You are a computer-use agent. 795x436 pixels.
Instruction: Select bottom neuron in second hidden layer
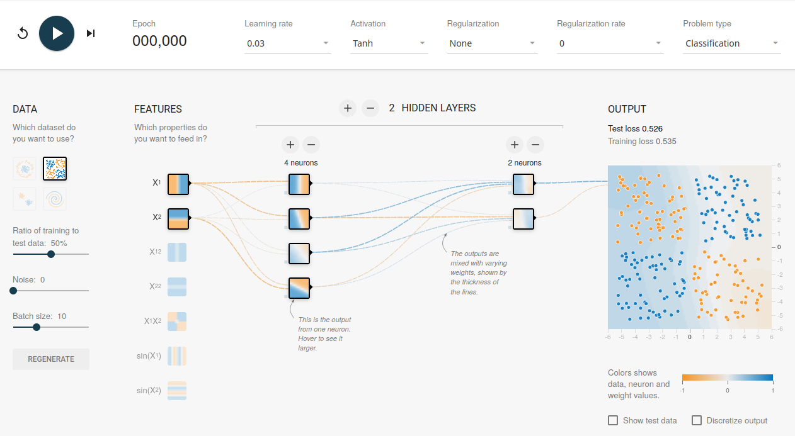click(523, 218)
